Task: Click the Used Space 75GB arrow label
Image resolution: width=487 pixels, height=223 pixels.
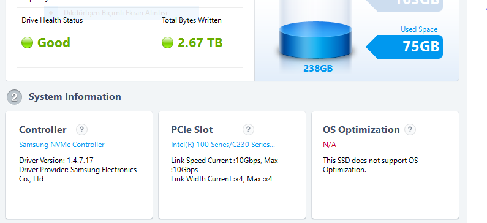Action: [404, 47]
